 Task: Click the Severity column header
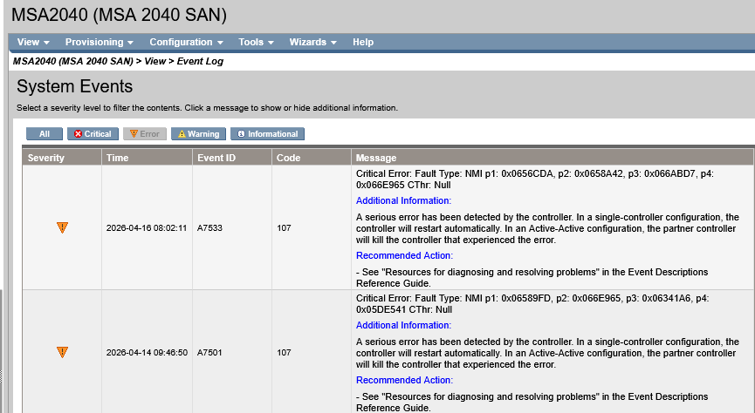click(x=62, y=158)
